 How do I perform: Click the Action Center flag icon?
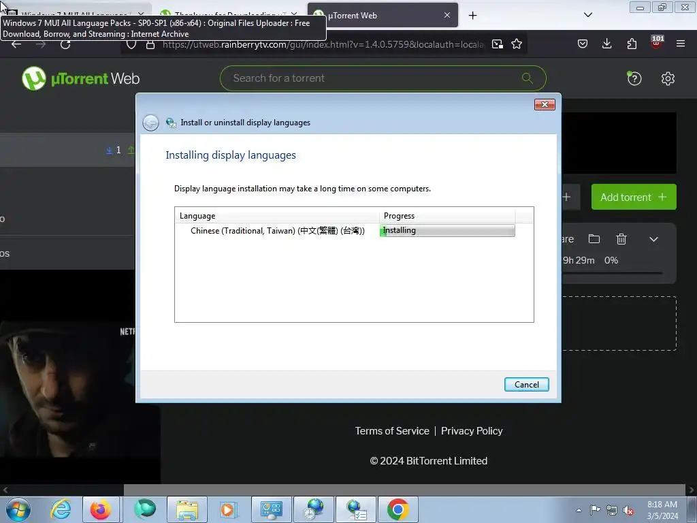coord(595,509)
